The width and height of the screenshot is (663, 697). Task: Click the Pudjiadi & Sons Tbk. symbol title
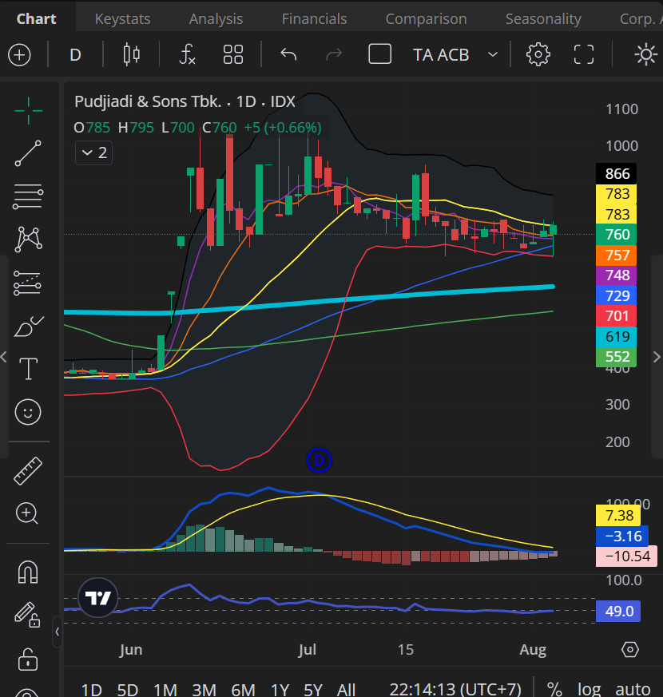(x=148, y=101)
